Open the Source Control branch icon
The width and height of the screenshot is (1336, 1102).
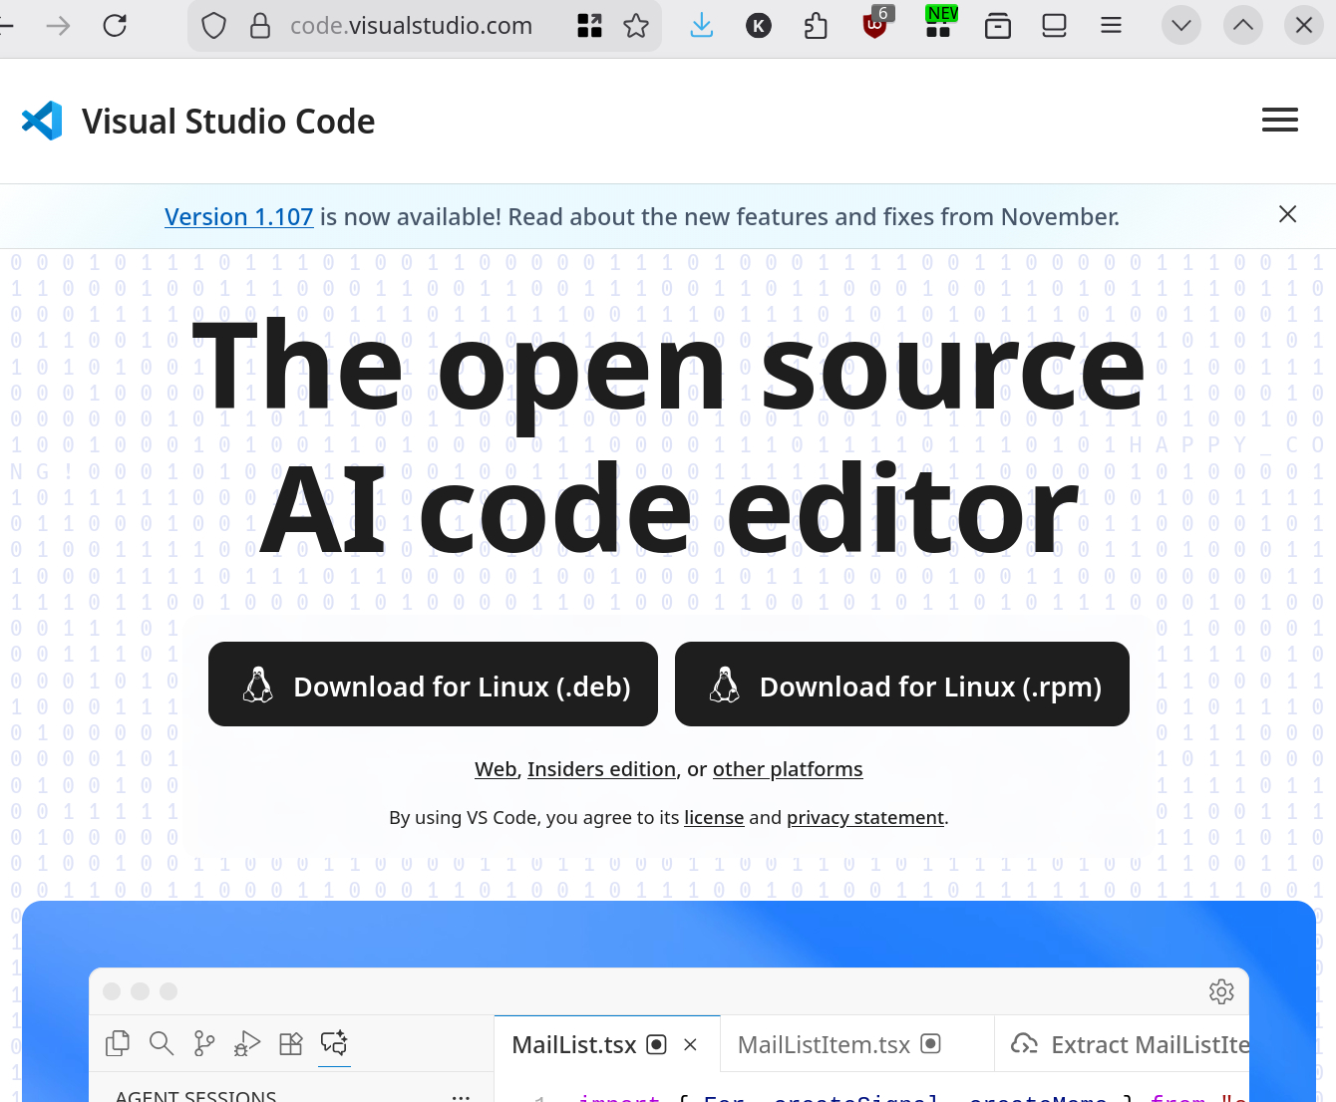(x=204, y=1043)
